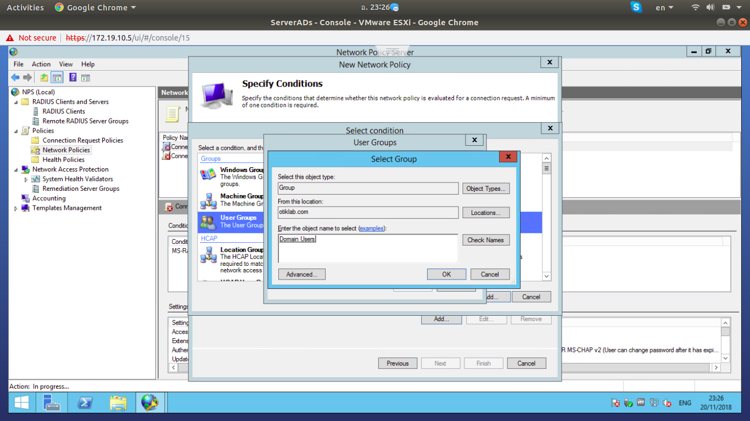
Task: Select Remote RADIUS Server Groups
Action: click(86, 121)
